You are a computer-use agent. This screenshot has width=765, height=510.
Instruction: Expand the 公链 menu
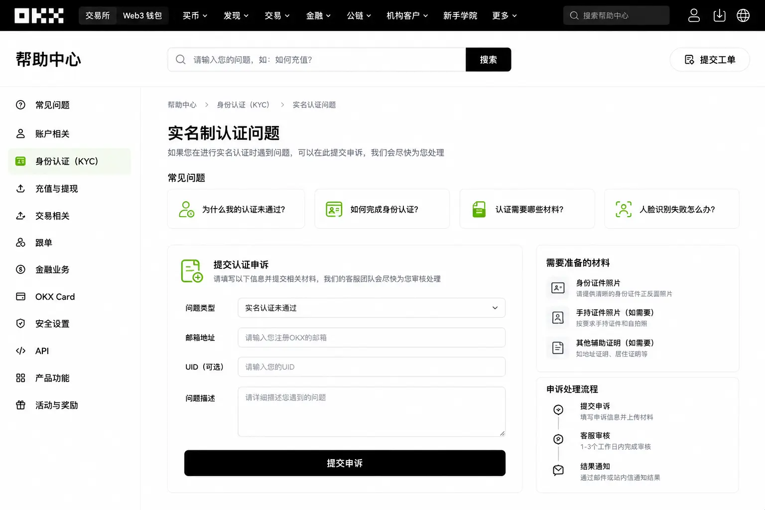[x=359, y=15]
